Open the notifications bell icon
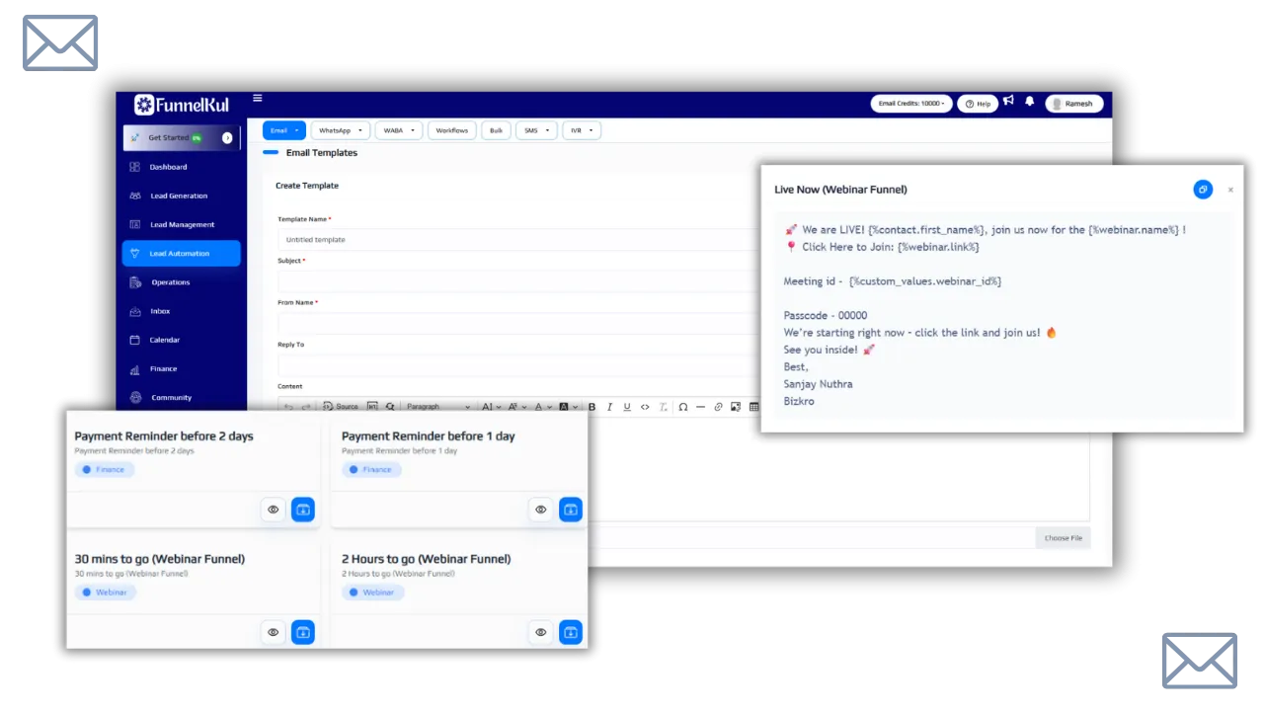The height and width of the screenshot is (711, 1264). click(1029, 102)
